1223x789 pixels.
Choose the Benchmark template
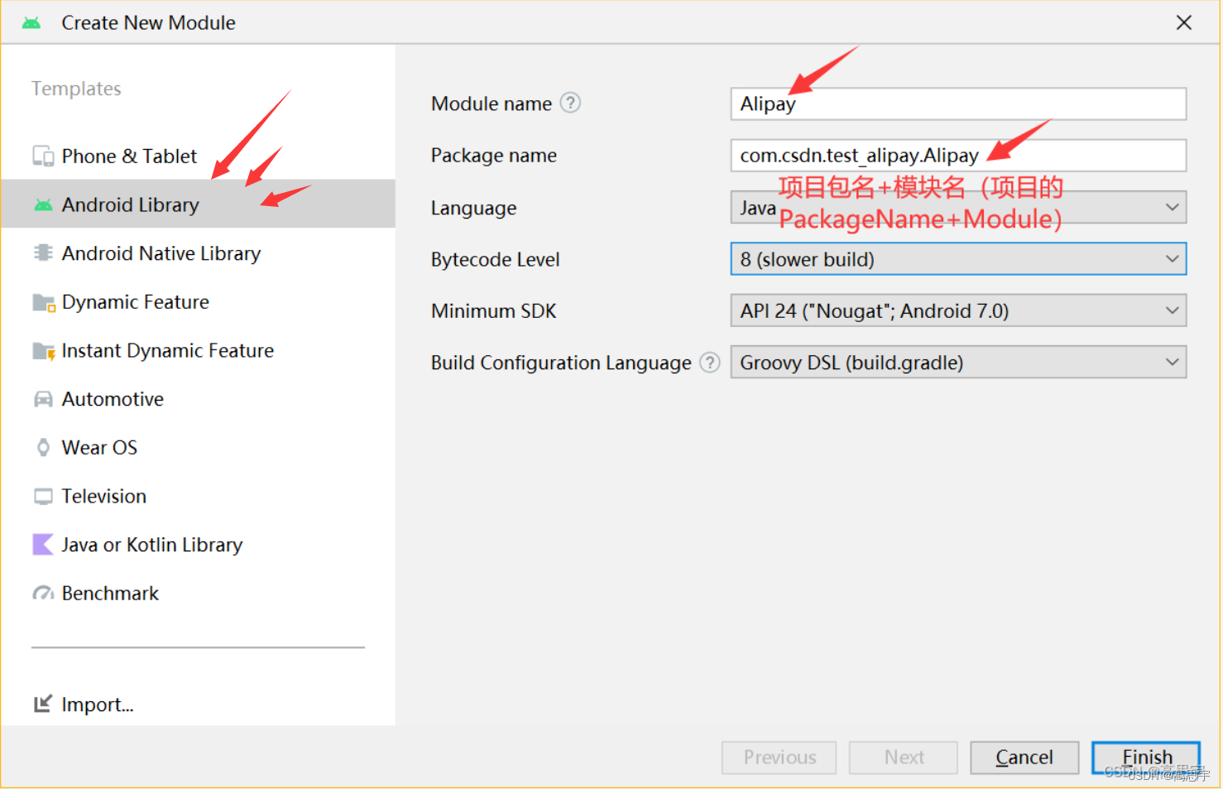(x=198, y=594)
